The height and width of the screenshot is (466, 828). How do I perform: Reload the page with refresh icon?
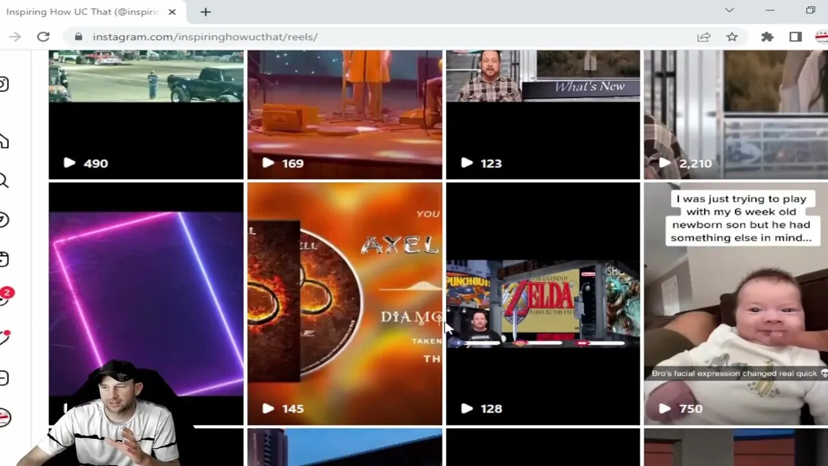pos(43,37)
